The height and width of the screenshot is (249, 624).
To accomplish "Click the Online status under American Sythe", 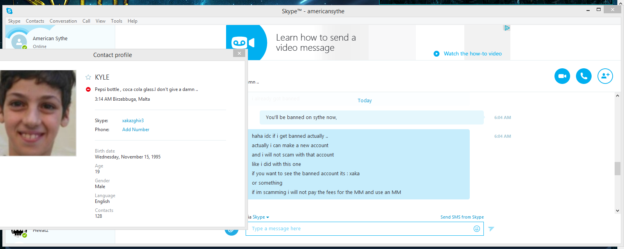I will coord(39,46).
